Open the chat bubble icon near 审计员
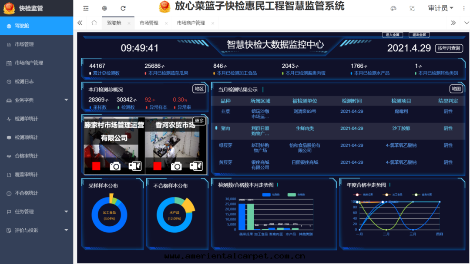470x264 pixels. tap(393, 8)
